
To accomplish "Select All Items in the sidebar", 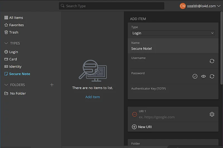I will pos(16,18).
